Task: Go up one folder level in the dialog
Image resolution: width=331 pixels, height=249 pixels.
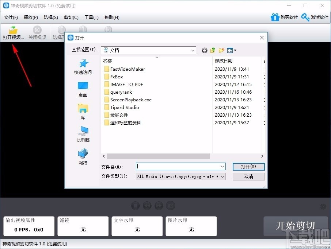Action: [213, 50]
